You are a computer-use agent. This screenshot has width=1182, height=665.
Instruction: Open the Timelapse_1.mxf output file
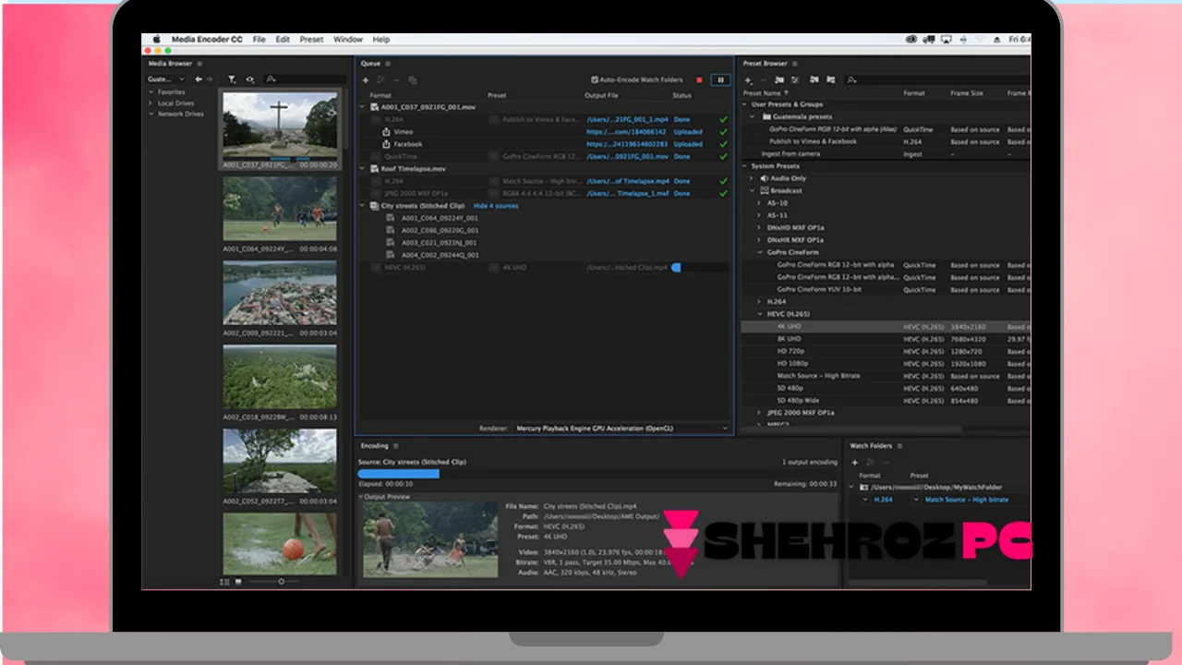click(627, 194)
